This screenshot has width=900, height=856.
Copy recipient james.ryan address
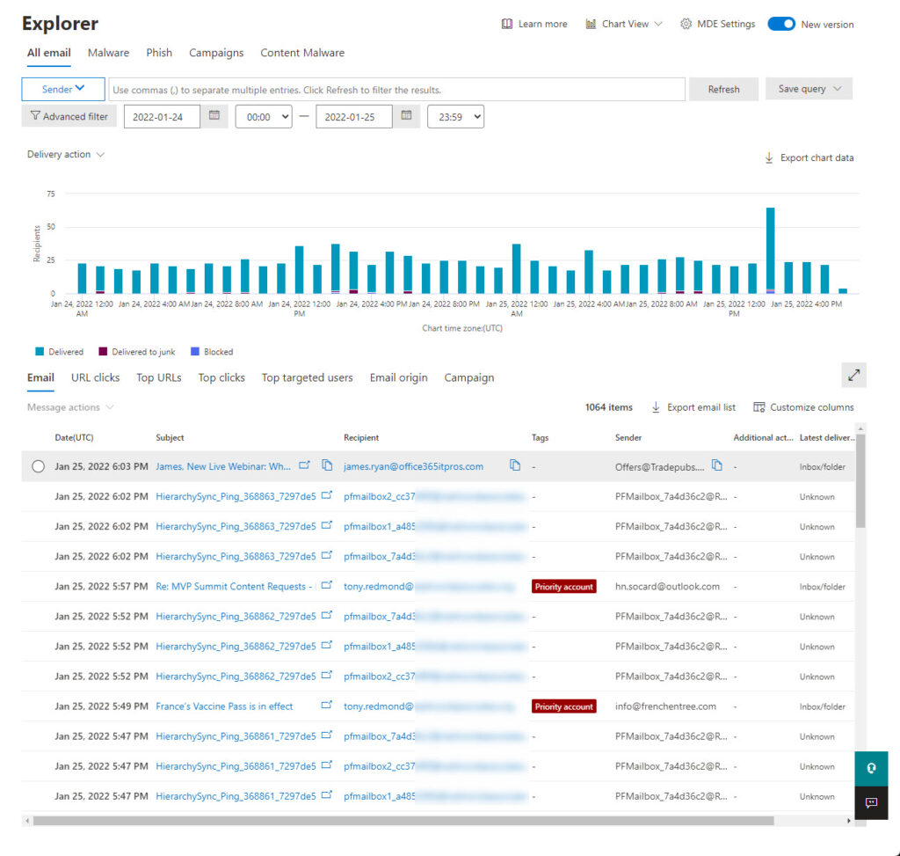515,465
